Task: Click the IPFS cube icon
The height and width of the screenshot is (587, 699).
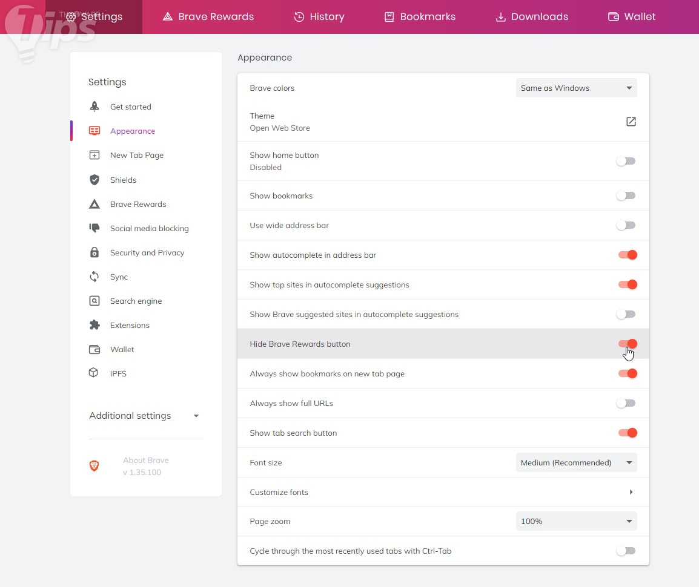Action: coord(94,373)
